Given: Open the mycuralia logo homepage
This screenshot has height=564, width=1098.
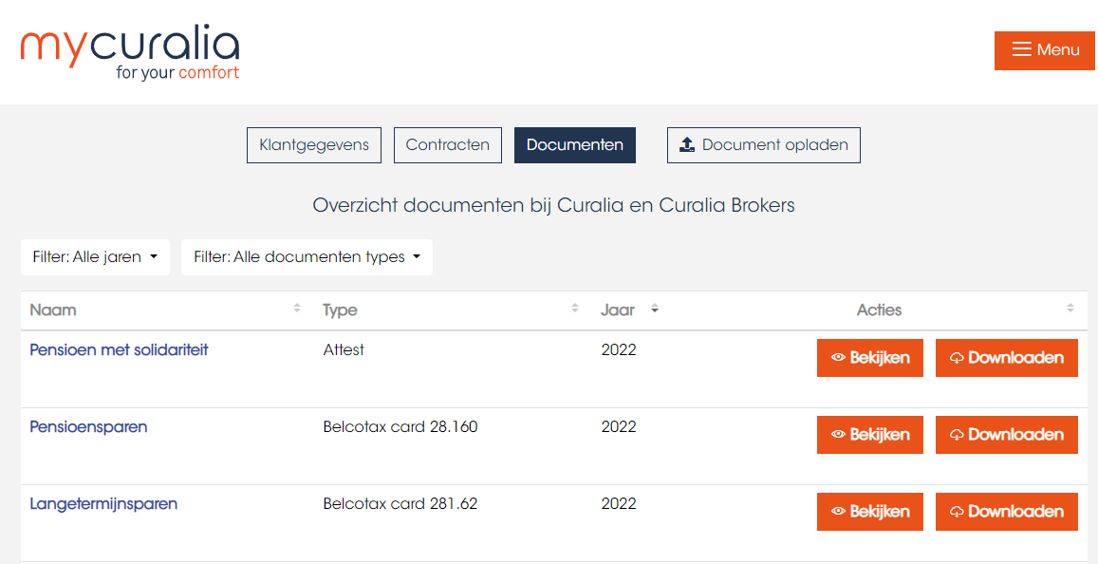Looking at the screenshot, I should click(x=130, y=53).
